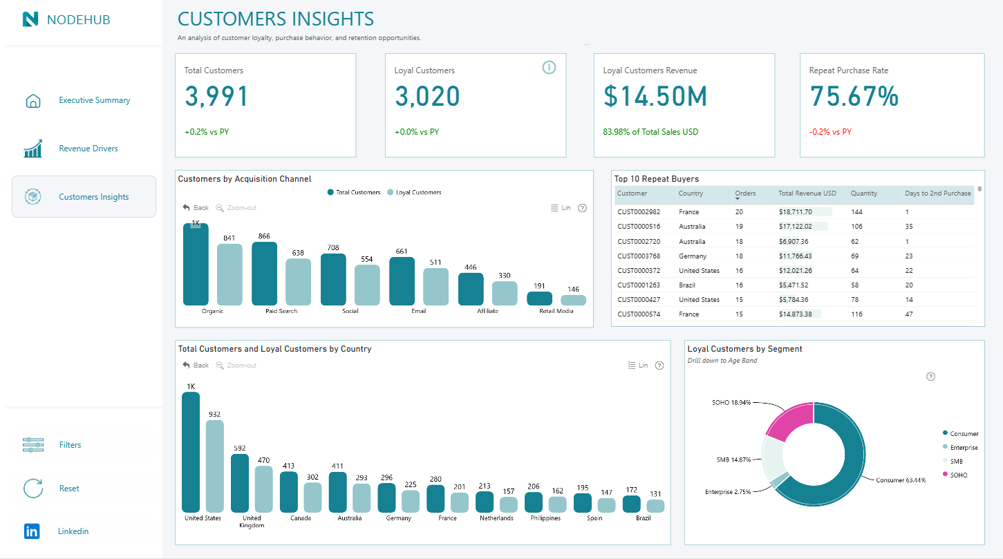Image resolution: width=1003 pixels, height=559 pixels.
Task: Open the LinkedIn logo icon
Action: pos(32,531)
